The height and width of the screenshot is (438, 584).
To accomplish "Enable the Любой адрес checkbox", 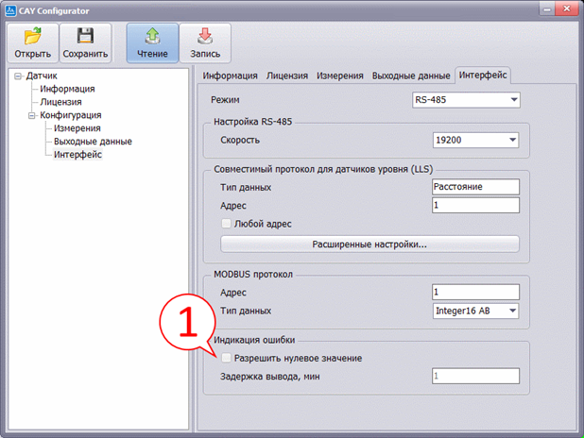I will (225, 224).
